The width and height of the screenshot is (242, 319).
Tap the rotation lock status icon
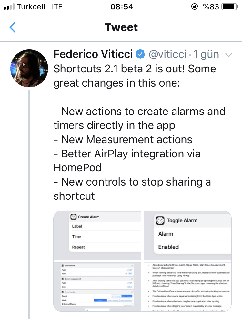(195, 7)
